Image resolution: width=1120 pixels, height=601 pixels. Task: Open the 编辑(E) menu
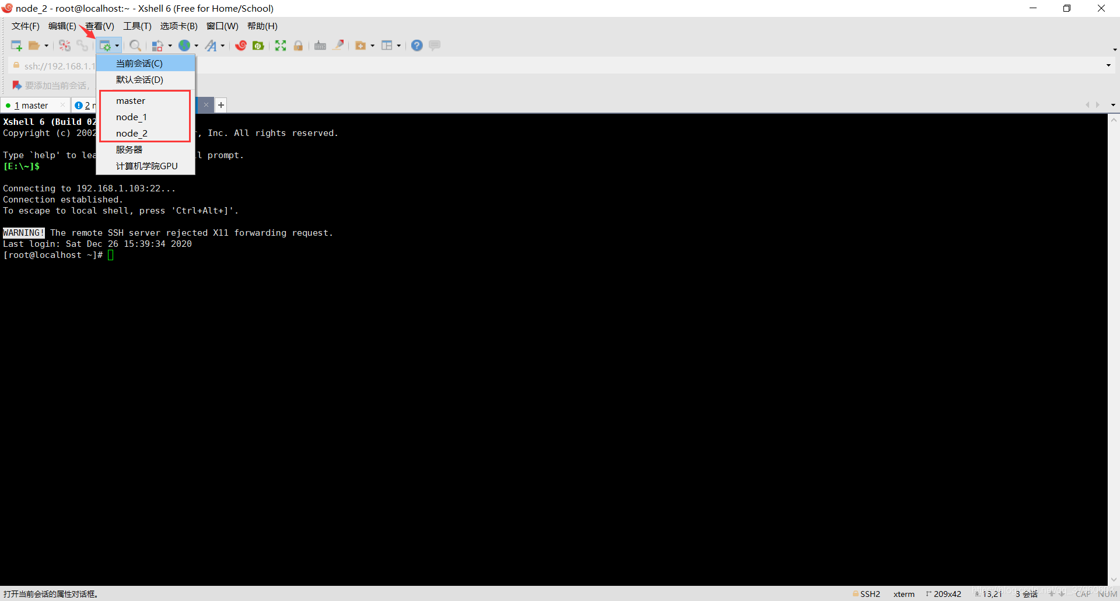pyautogui.click(x=62, y=26)
